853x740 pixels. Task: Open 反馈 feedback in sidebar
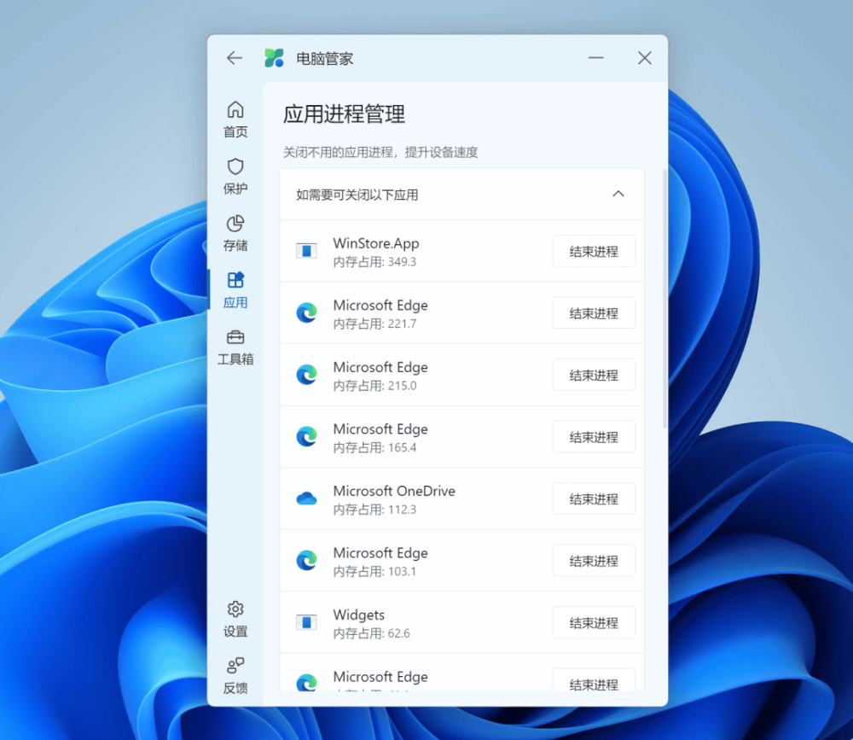235,676
